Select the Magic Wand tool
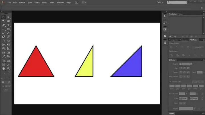The image size is (205, 115). (3, 21)
